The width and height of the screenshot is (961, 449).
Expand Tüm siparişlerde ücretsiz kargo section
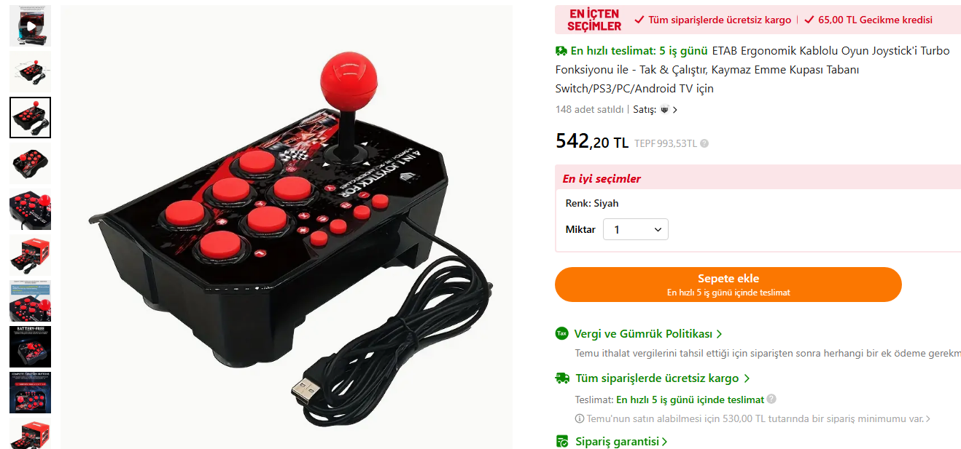tap(663, 378)
